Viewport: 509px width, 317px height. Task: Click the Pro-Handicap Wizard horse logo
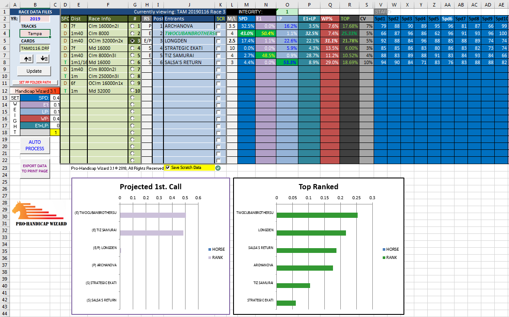coord(39,215)
